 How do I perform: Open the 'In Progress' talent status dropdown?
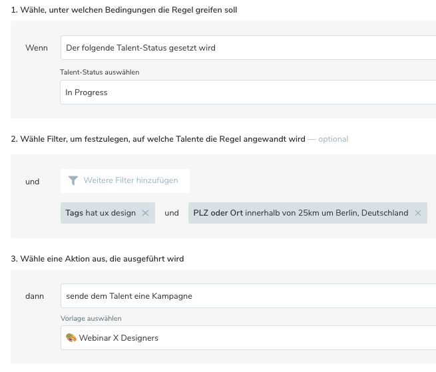click(248, 93)
